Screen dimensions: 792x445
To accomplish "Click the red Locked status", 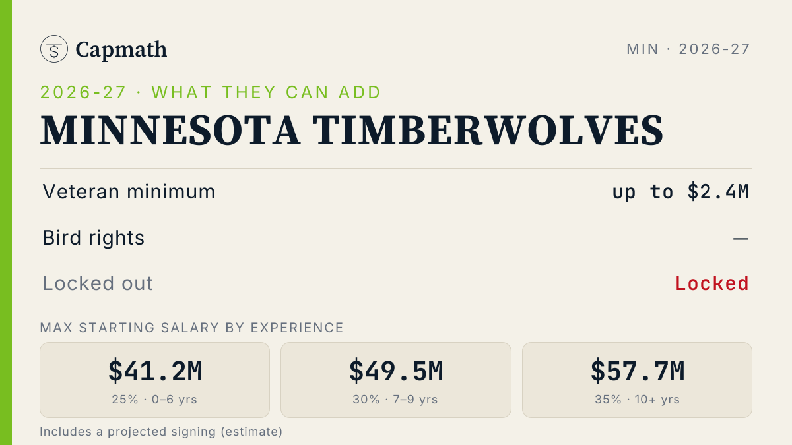I will click(x=712, y=283).
